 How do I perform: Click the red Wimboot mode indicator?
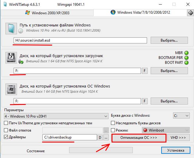point(145,130)
